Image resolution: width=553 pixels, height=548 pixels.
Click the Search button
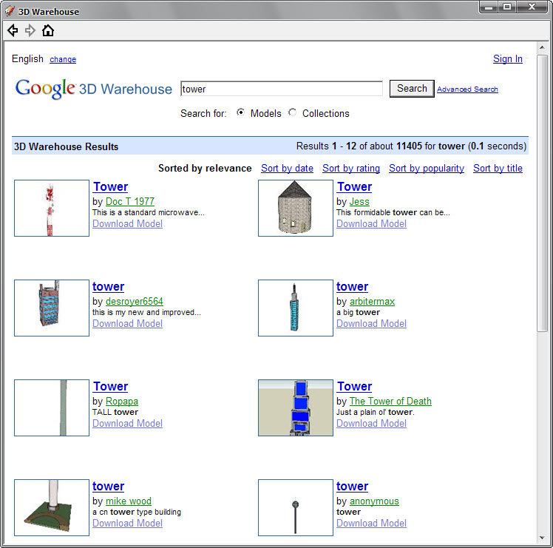pyautogui.click(x=412, y=88)
